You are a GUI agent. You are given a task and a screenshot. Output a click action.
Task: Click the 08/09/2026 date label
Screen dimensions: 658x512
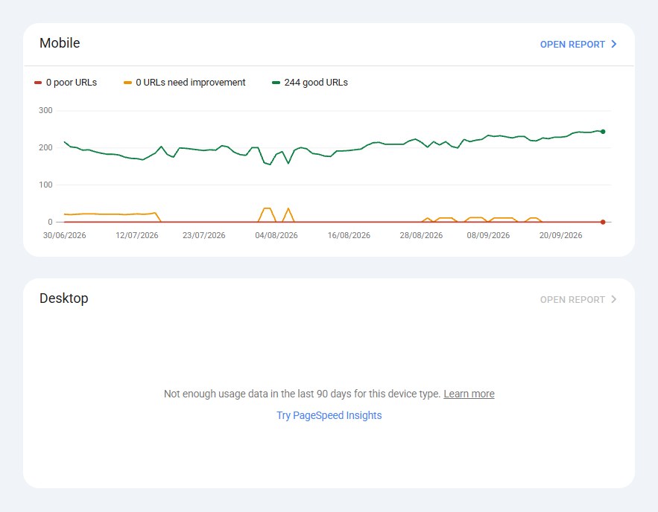click(x=488, y=235)
